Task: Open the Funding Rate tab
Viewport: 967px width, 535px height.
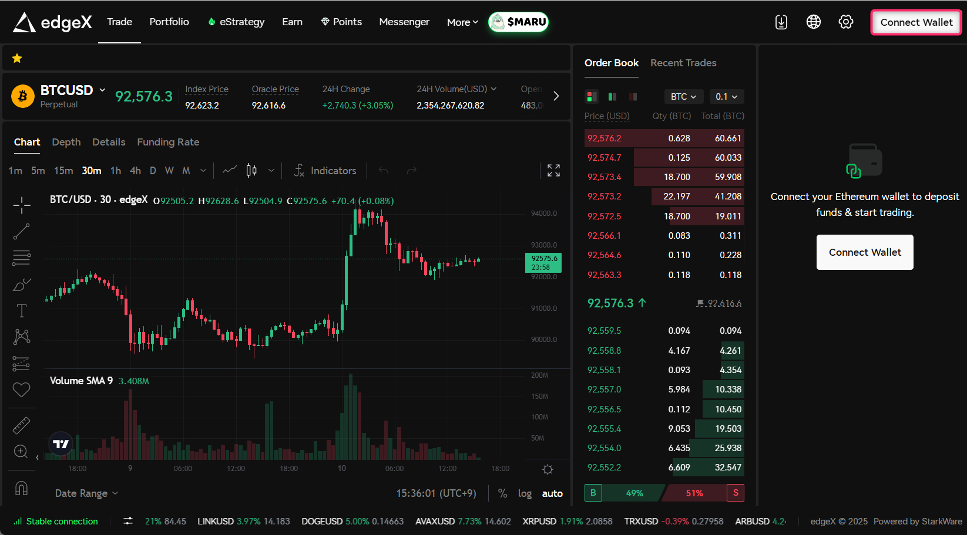Action: 168,142
